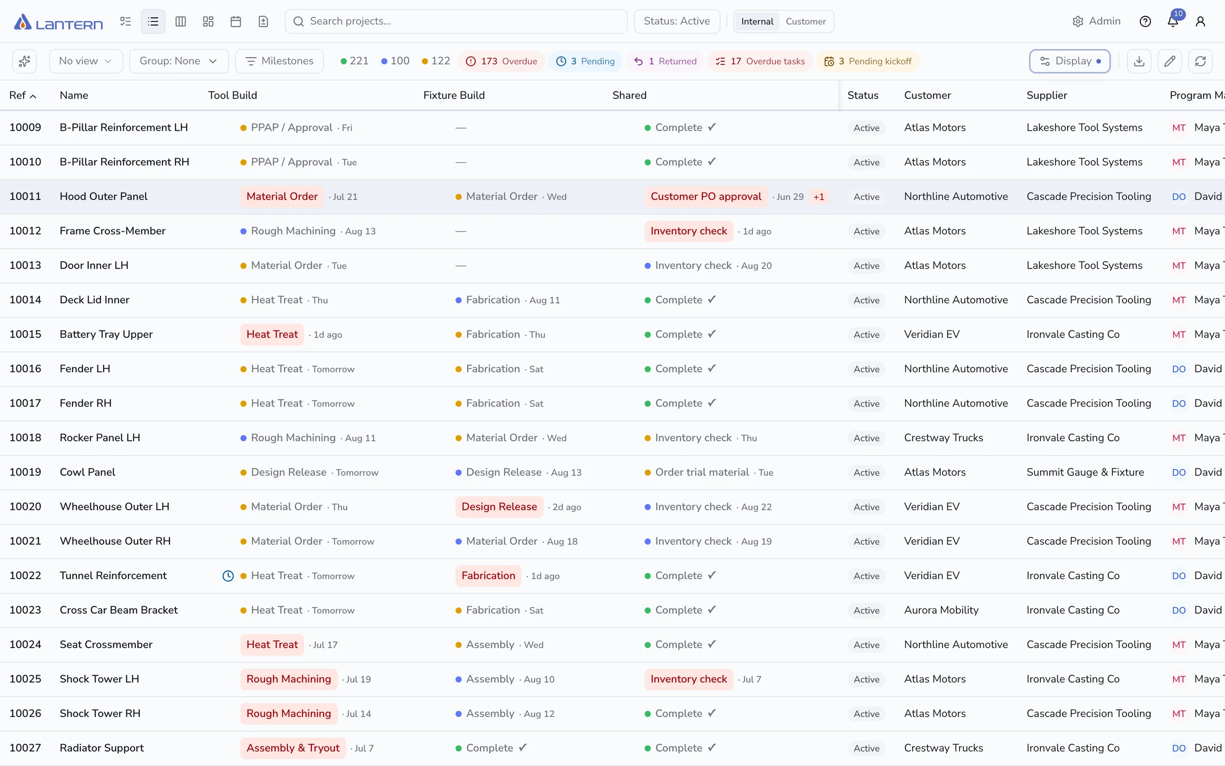Click the Customer PO approval badge

706,197
